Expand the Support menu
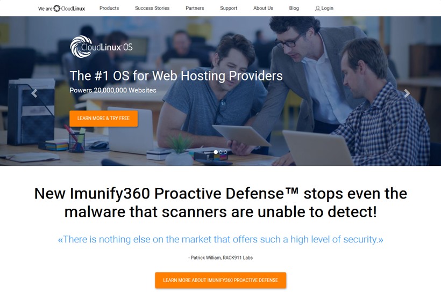 pyautogui.click(x=229, y=8)
